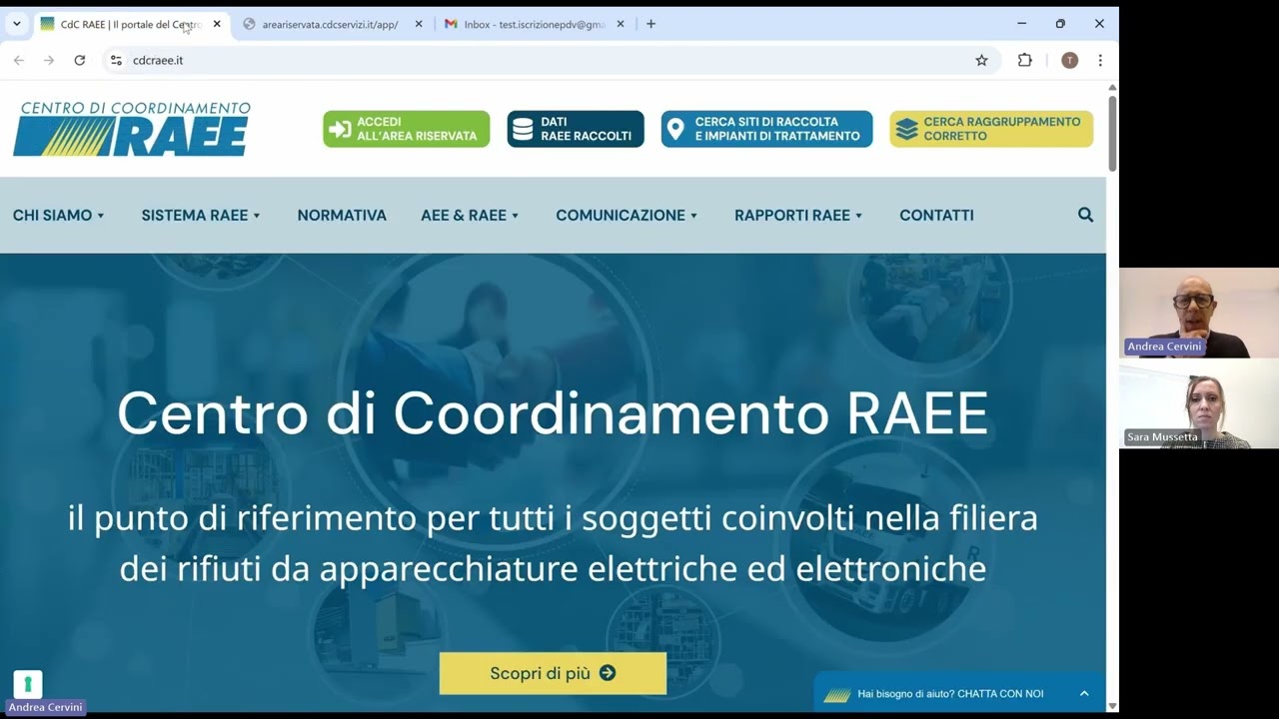
Task: Click the layers icon in Cerca raggruppamento
Action: (x=906, y=129)
